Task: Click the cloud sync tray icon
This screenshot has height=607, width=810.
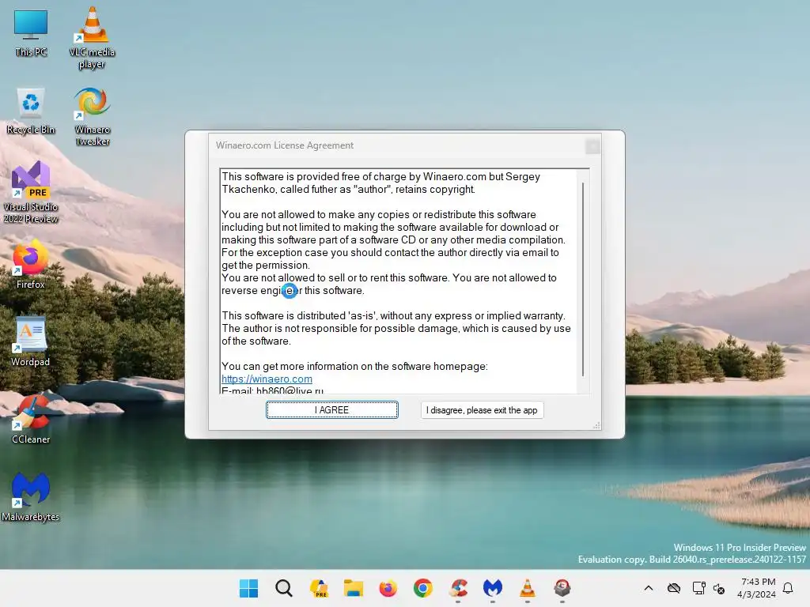Action: tap(674, 588)
